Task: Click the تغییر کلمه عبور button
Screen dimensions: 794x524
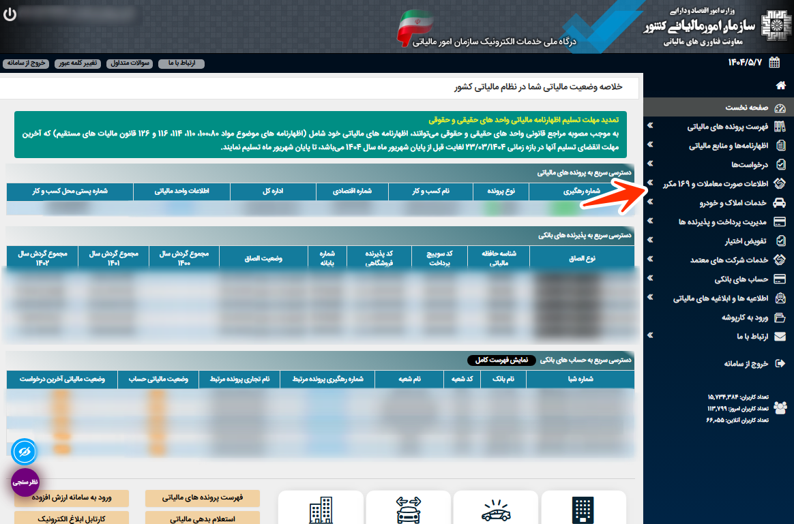Action: pos(78,63)
